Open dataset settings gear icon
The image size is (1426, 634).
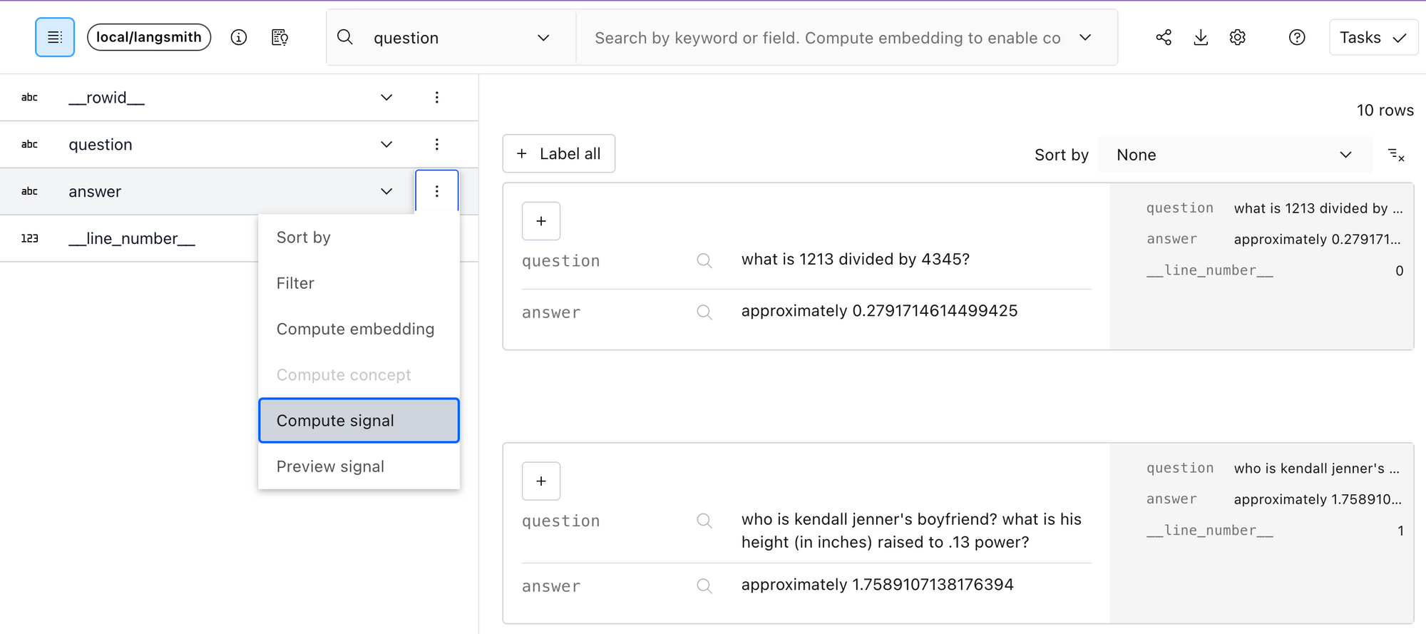(x=1238, y=37)
